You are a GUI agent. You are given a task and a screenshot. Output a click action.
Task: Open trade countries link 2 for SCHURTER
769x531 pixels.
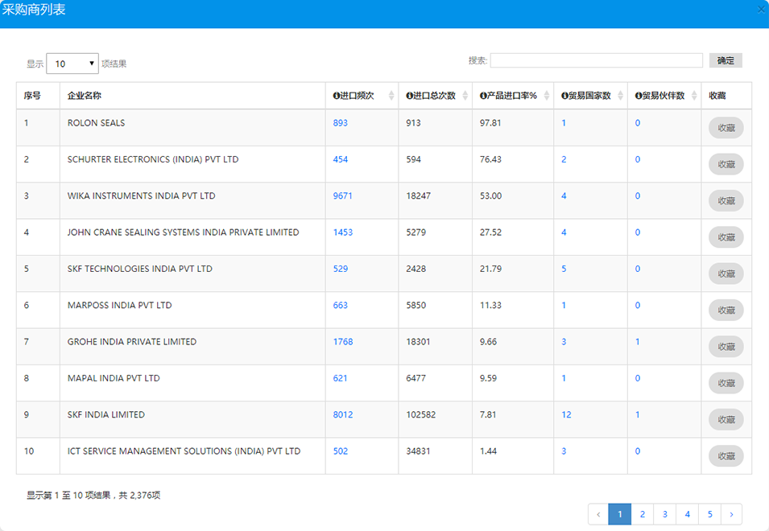pyautogui.click(x=564, y=159)
